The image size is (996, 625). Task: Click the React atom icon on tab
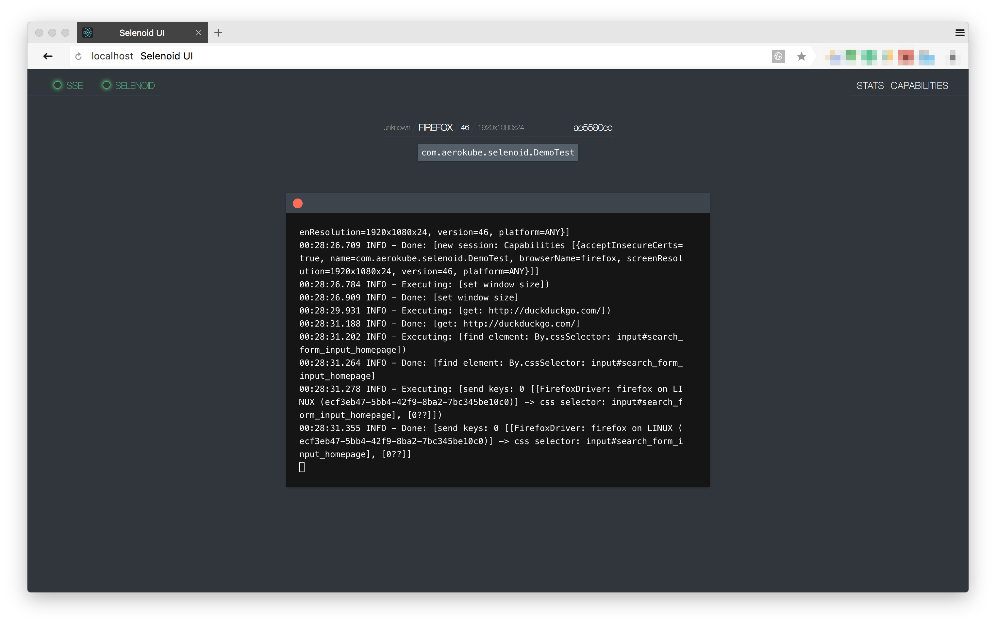click(x=88, y=33)
